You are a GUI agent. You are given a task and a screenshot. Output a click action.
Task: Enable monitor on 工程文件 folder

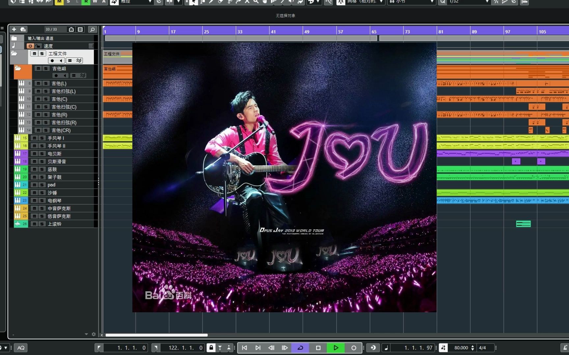pos(61,60)
